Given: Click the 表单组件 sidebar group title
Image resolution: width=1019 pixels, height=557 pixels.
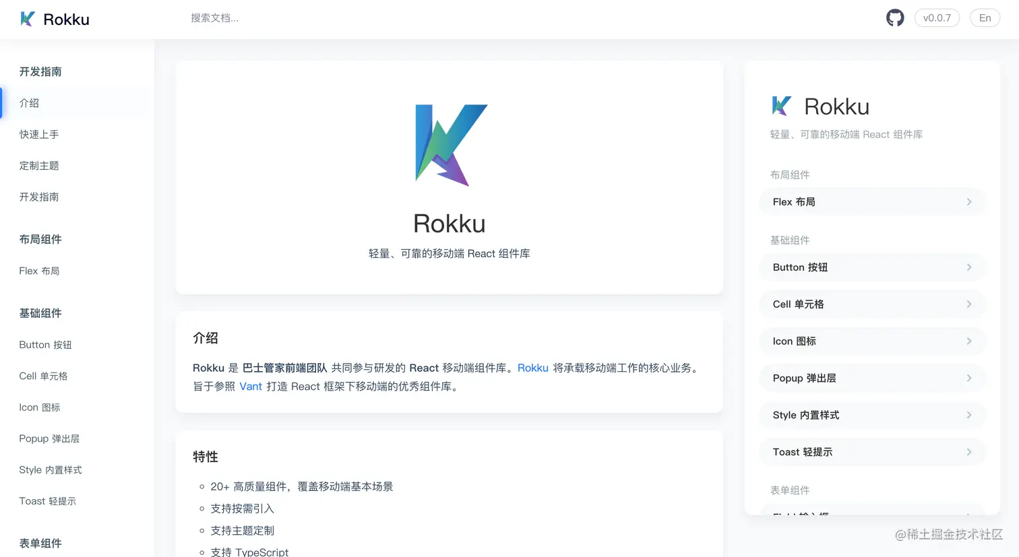Looking at the screenshot, I should 40,544.
